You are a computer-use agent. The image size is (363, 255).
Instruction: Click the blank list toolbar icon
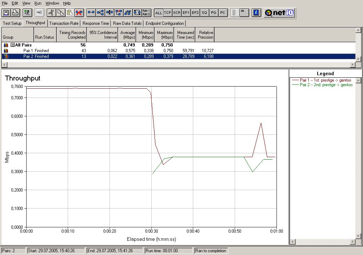coord(244,12)
